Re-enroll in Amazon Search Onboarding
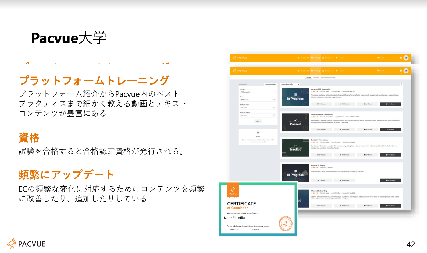Image resolution: width=427 pixels, height=253 pixels. [390, 129]
